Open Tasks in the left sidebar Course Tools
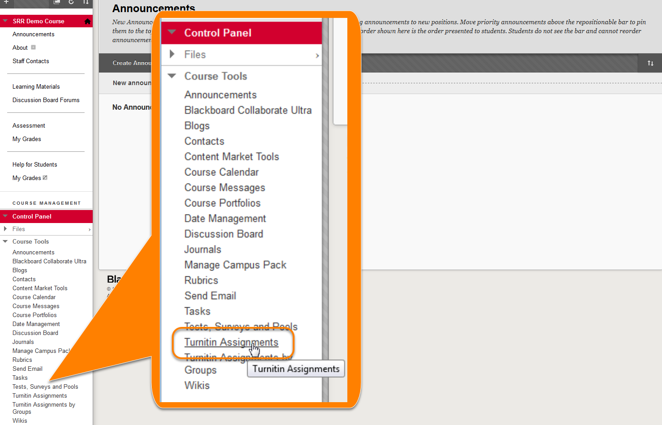This screenshot has height=425, width=662. (x=20, y=378)
